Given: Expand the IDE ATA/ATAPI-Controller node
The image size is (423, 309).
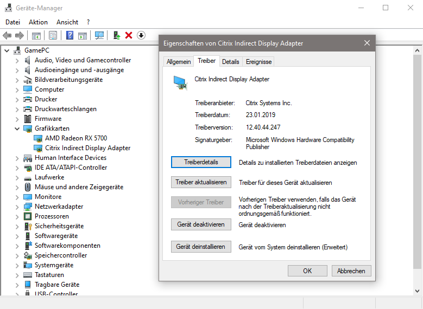Looking at the screenshot, I should click(x=17, y=168).
